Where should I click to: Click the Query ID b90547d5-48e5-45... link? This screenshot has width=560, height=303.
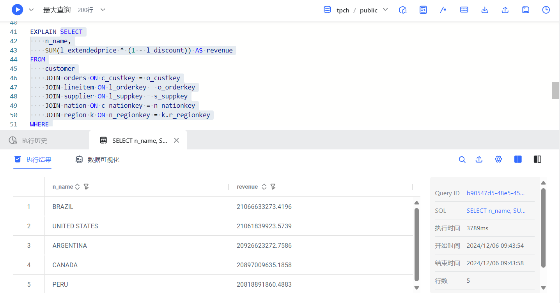click(496, 193)
